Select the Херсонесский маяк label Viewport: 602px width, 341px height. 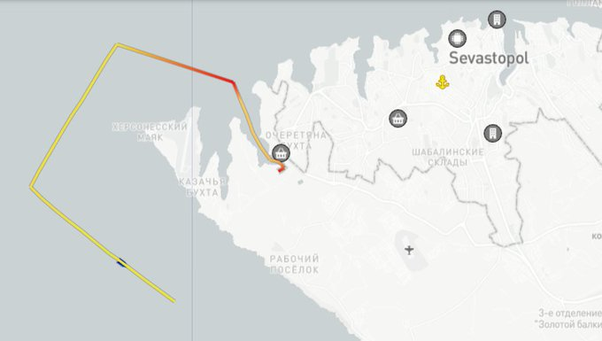pos(150,132)
